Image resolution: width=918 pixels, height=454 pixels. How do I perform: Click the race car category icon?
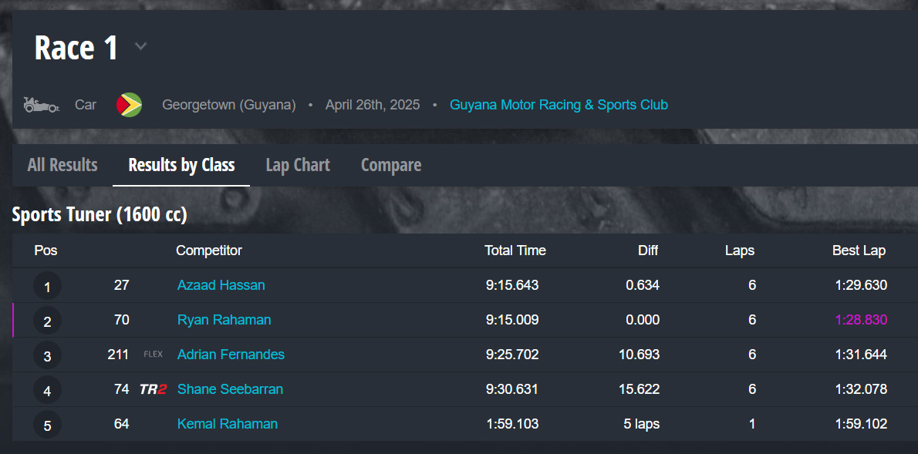pyautogui.click(x=41, y=105)
